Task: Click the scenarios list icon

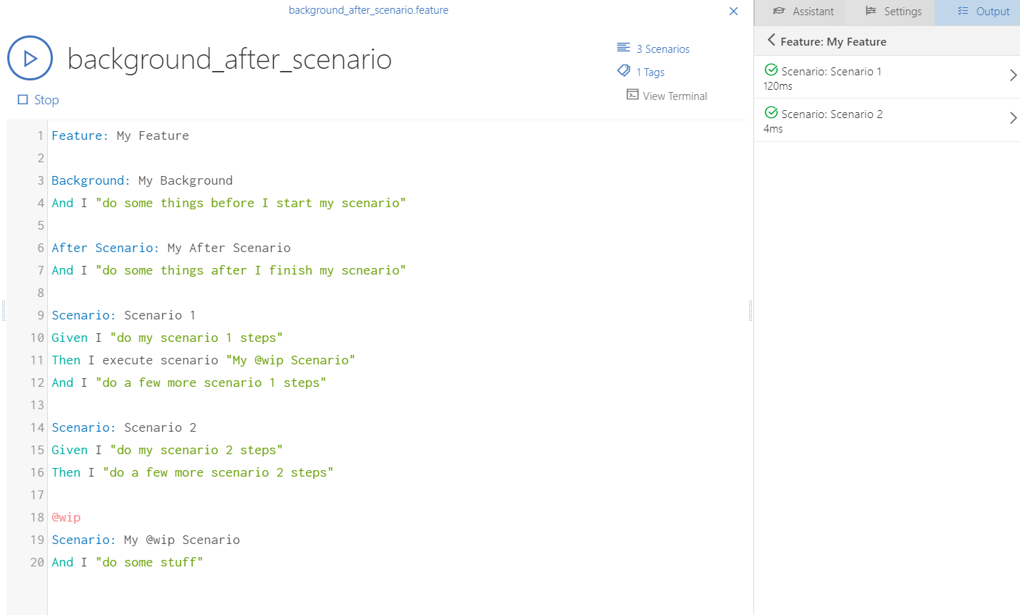Action: click(624, 48)
